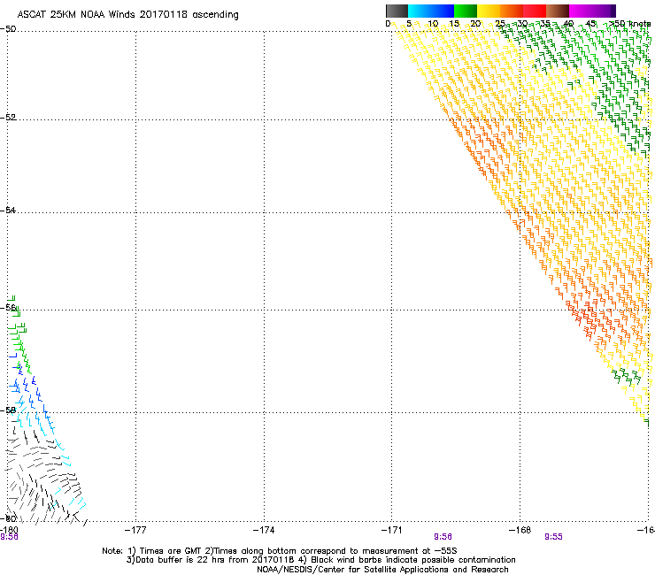The height and width of the screenshot is (575, 655).
Task: Click the cyan-blue 5-15 knots color bar segment
Action: (431, 11)
